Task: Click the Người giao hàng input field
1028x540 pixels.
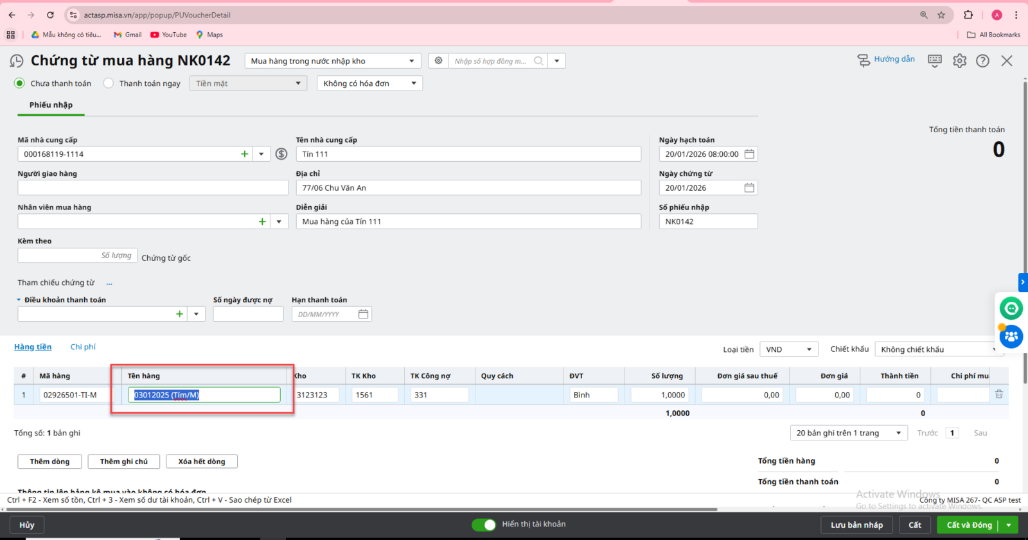Action: tap(152, 187)
